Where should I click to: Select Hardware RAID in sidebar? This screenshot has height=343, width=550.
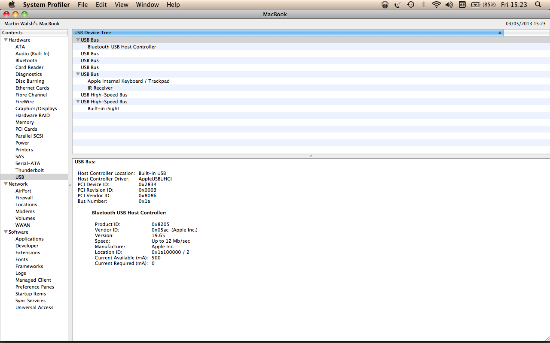[x=33, y=115]
